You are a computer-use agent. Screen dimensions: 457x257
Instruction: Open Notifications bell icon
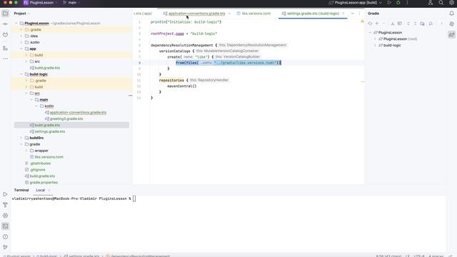(x=451, y=14)
